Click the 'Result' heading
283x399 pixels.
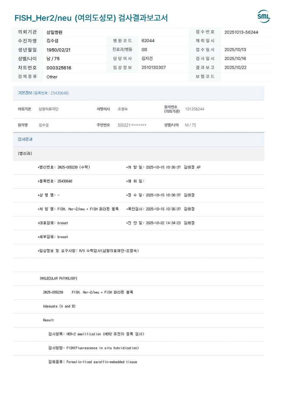48,320
